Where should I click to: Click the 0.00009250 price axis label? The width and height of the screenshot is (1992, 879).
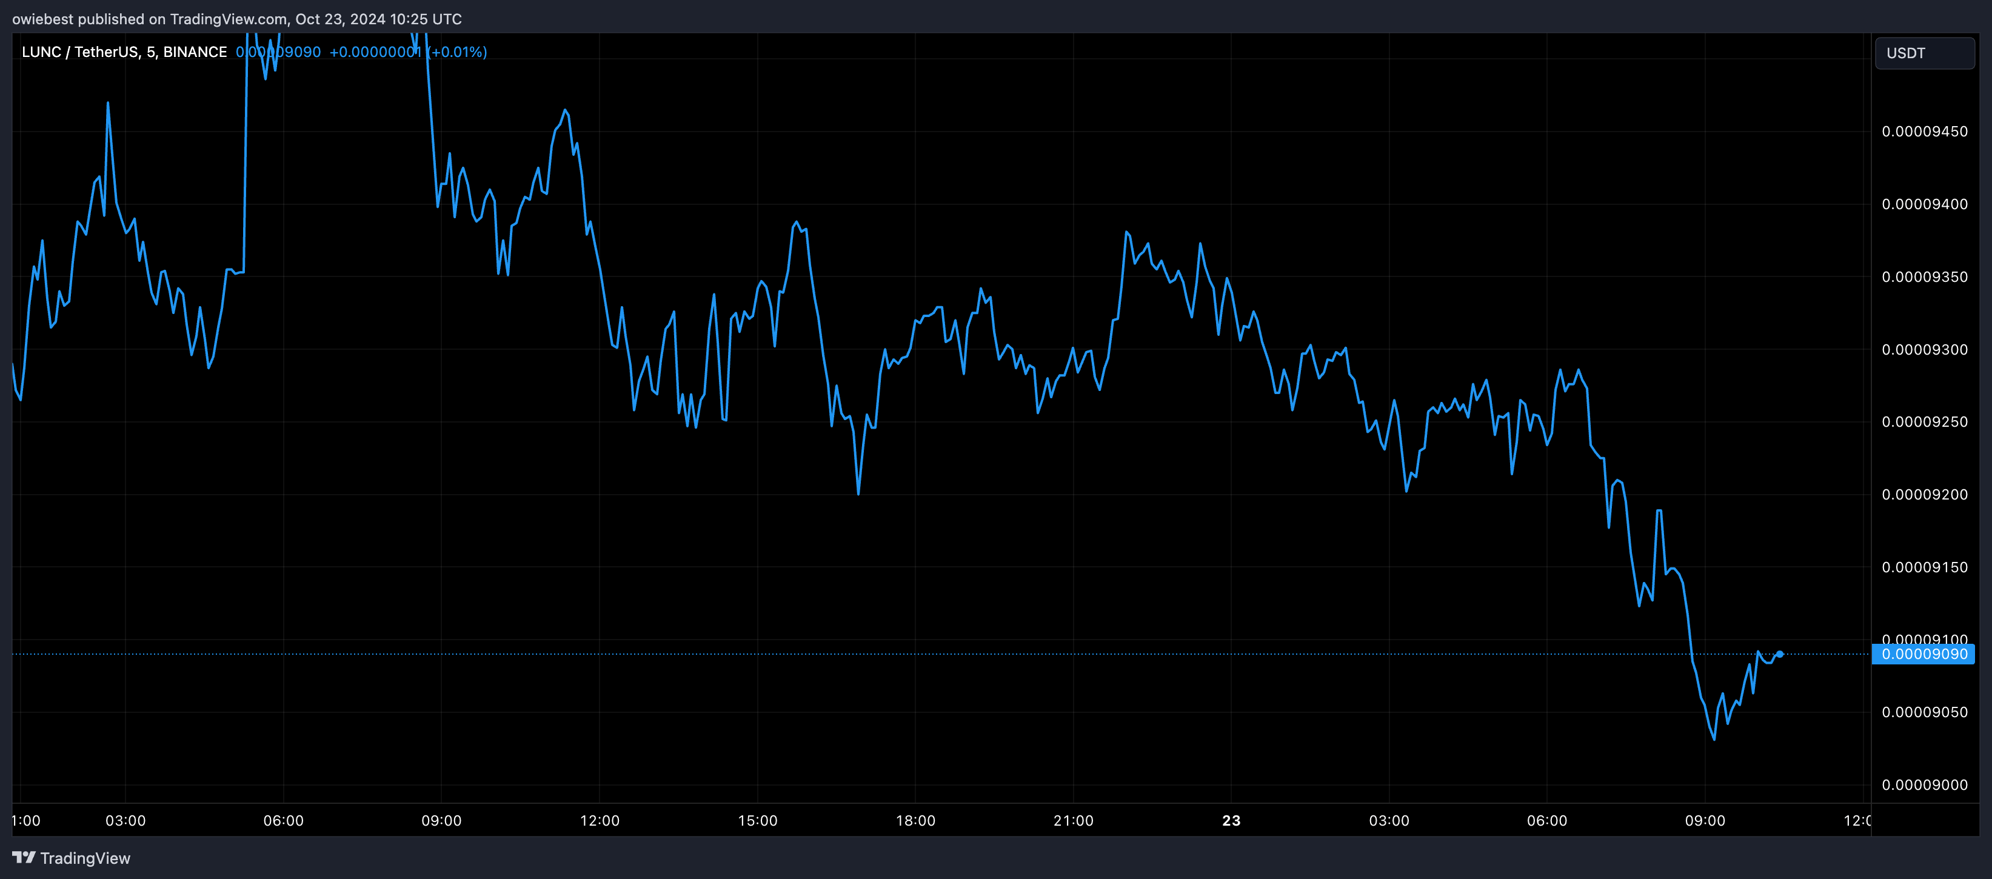click(1925, 421)
